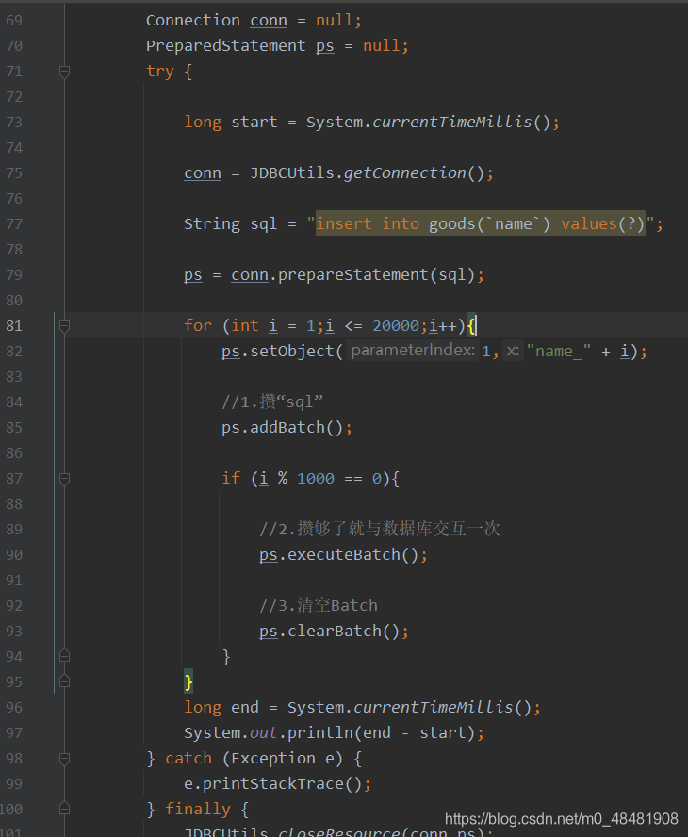Click 'clearBatch' method call
688x837 pixels.
click(335, 632)
